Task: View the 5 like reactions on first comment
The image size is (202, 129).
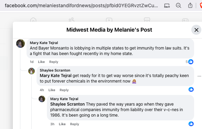Action: 189,62
